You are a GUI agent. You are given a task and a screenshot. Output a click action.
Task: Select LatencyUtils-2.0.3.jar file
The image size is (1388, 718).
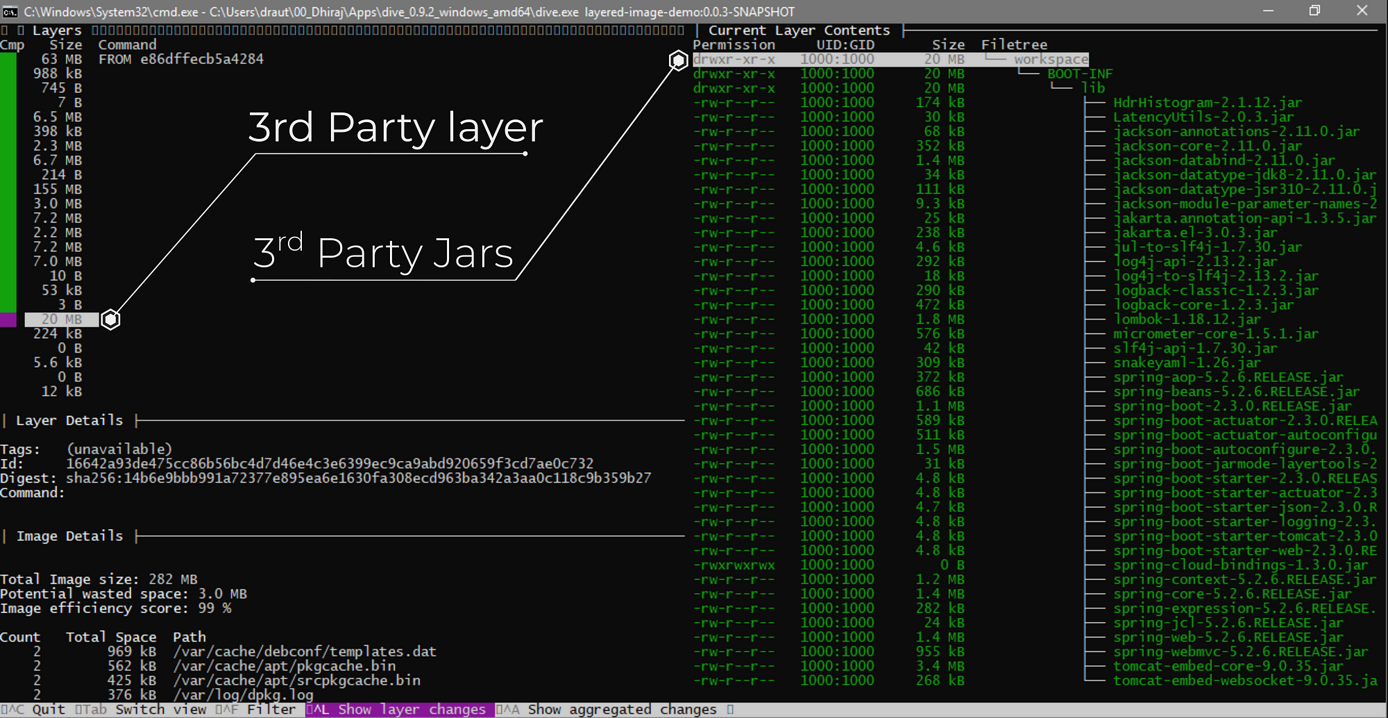(x=1203, y=117)
